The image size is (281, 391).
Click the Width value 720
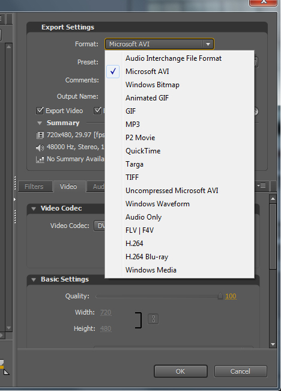[x=106, y=312]
